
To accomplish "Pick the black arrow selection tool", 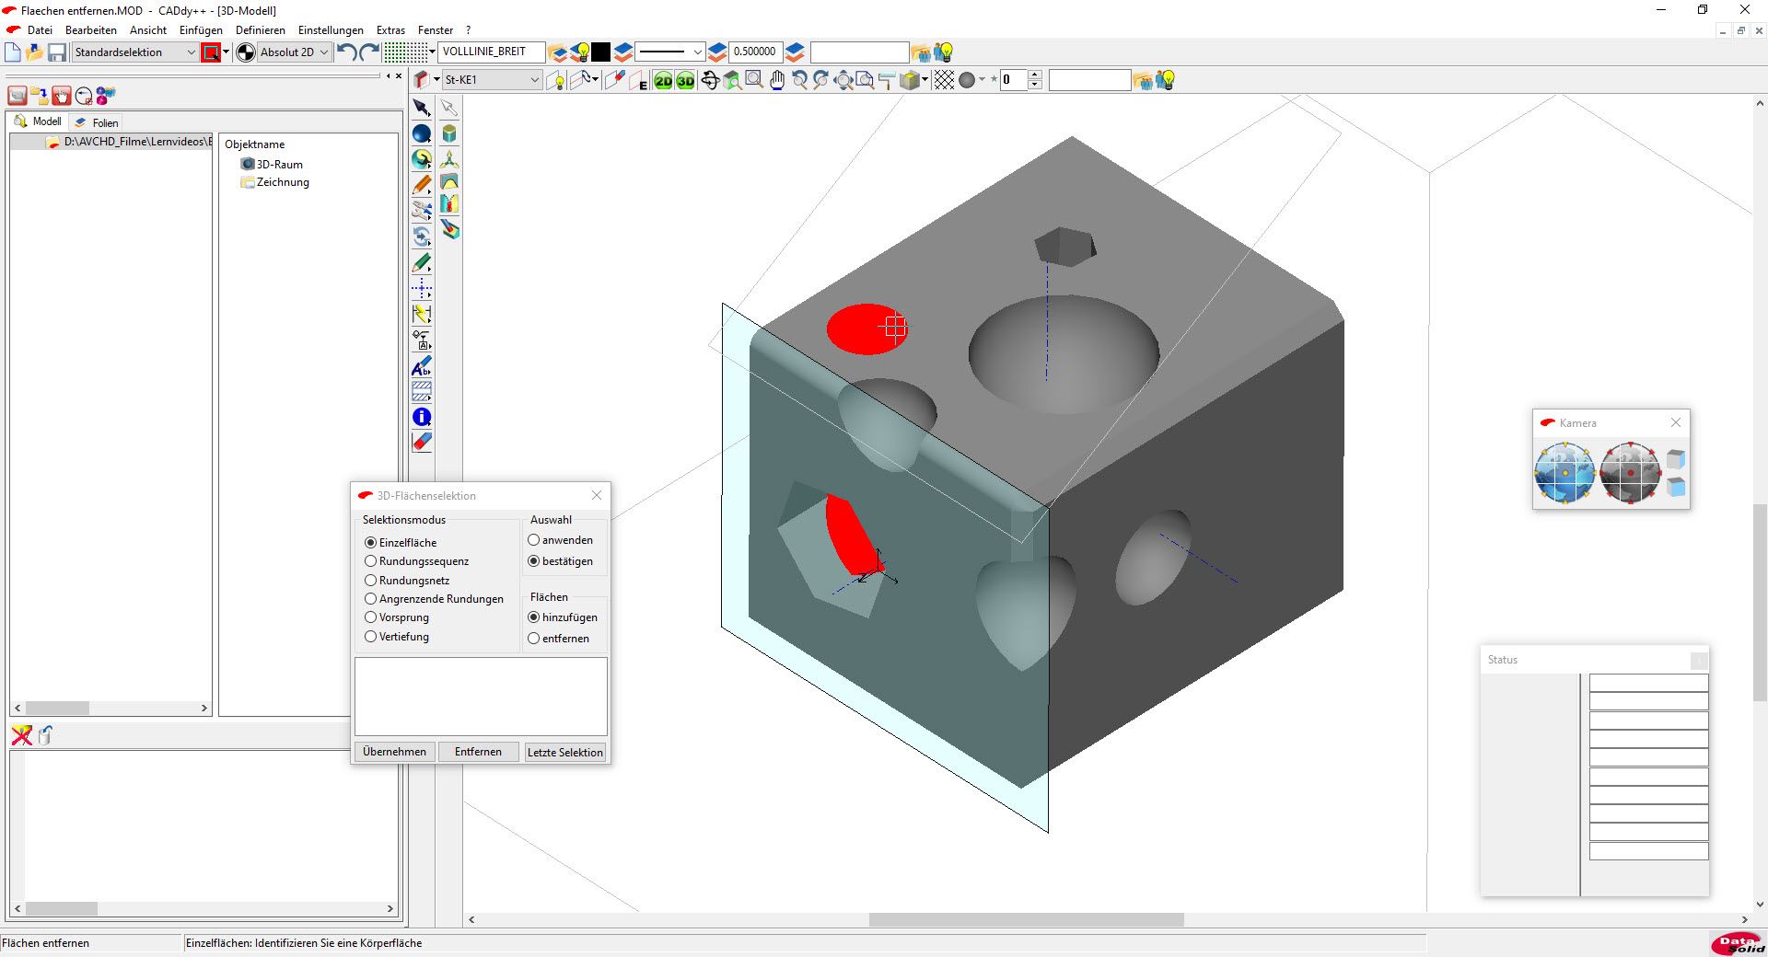I will pos(422,108).
